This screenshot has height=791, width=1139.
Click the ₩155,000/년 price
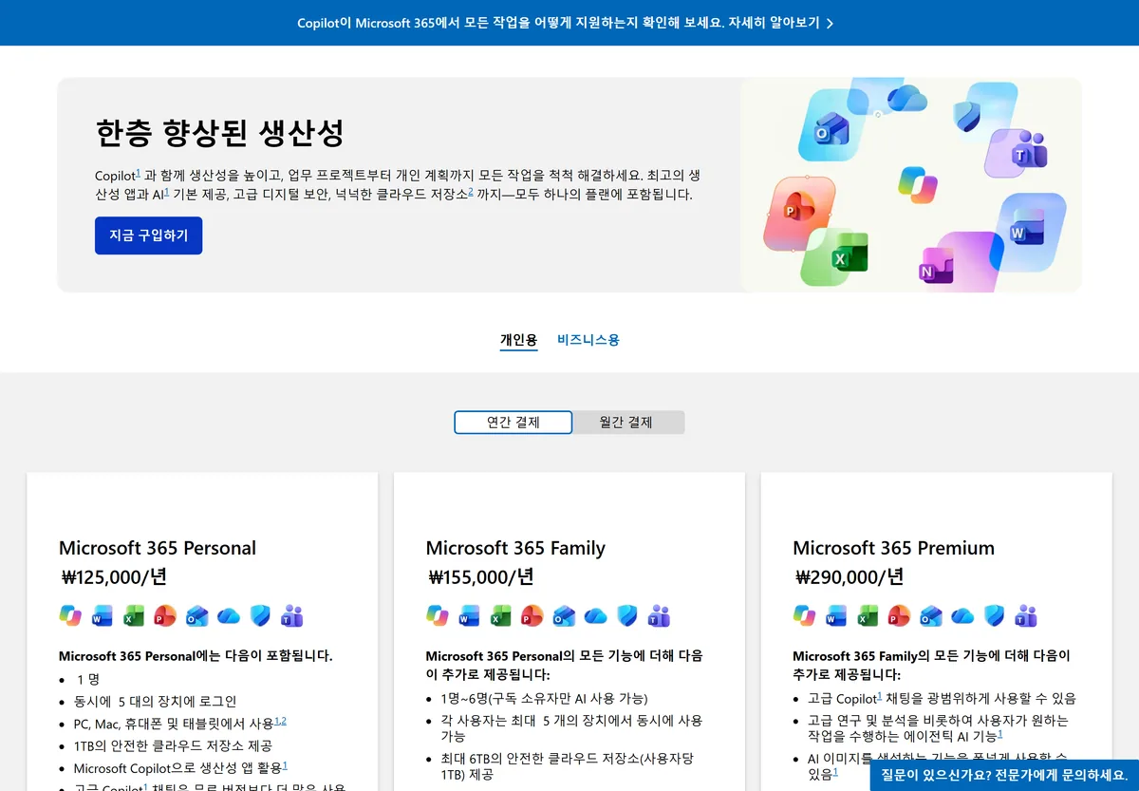coord(481,577)
